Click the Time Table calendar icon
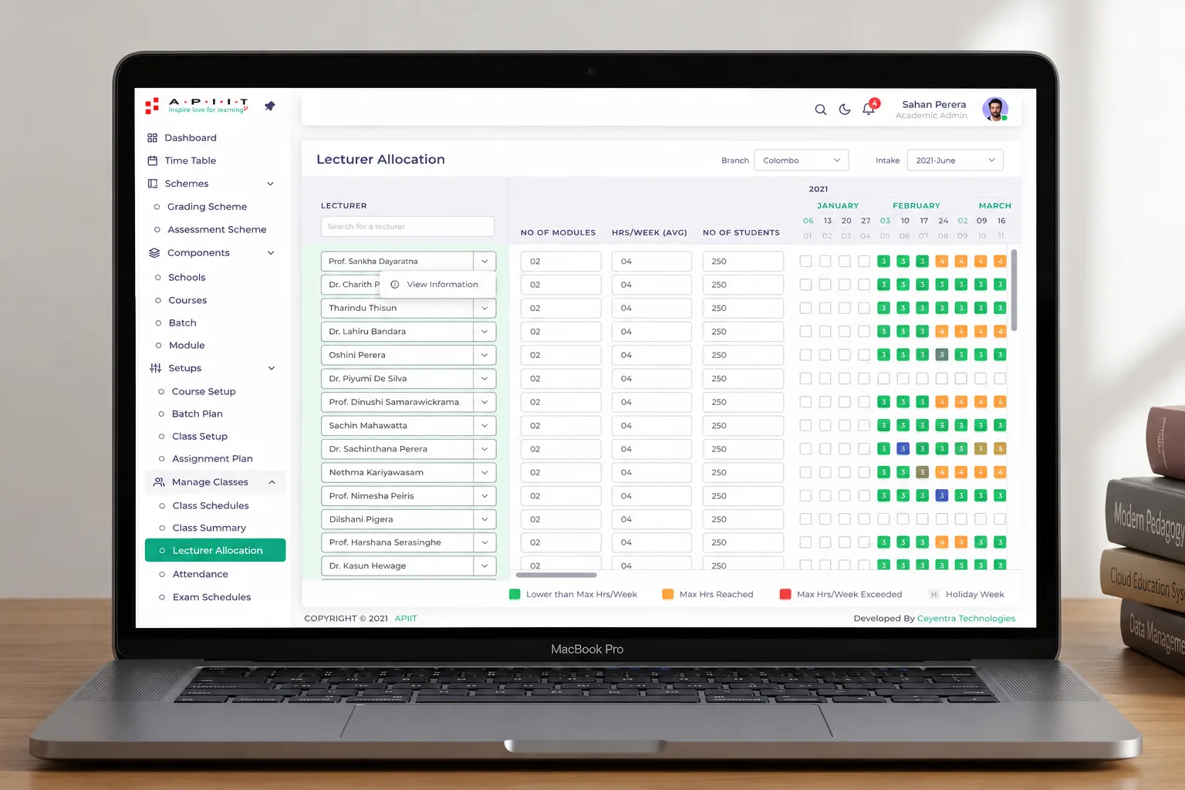The width and height of the screenshot is (1185, 790). pyautogui.click(x=152, y=160)
